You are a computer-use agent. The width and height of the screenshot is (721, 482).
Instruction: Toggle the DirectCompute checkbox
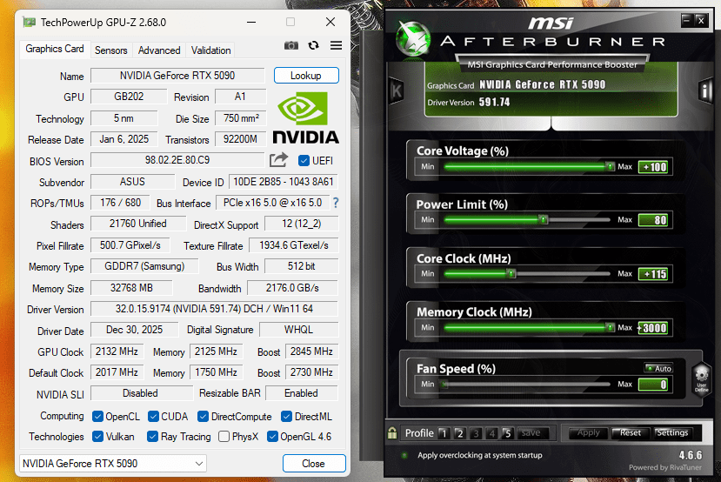pyautogui.click(x=203, y=416)
